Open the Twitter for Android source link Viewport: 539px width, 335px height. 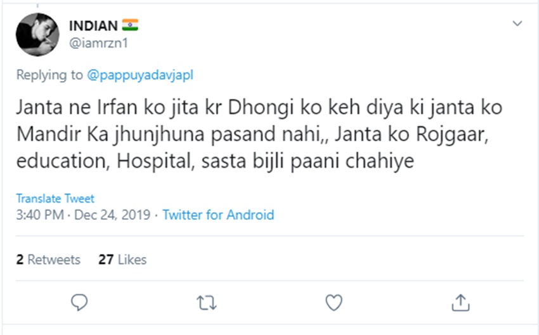(218, 215)
